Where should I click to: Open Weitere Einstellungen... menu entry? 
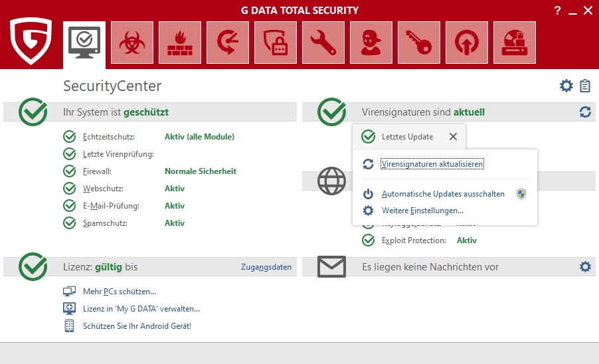pos(422,211)
